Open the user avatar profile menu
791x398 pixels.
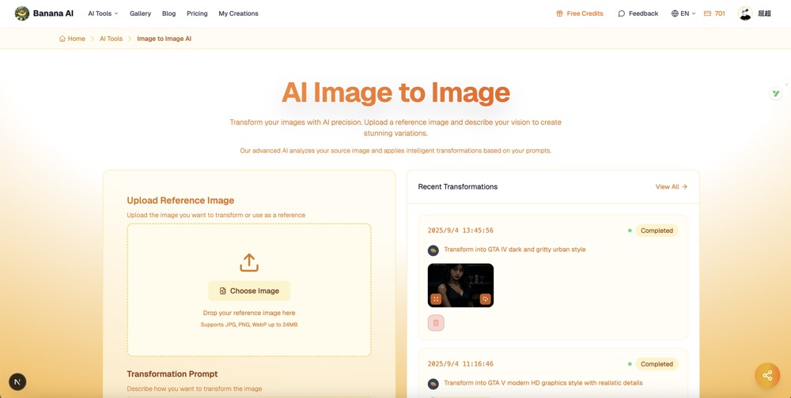point(745,13)
